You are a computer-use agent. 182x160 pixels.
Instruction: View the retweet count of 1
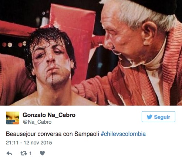pos(30,153)
